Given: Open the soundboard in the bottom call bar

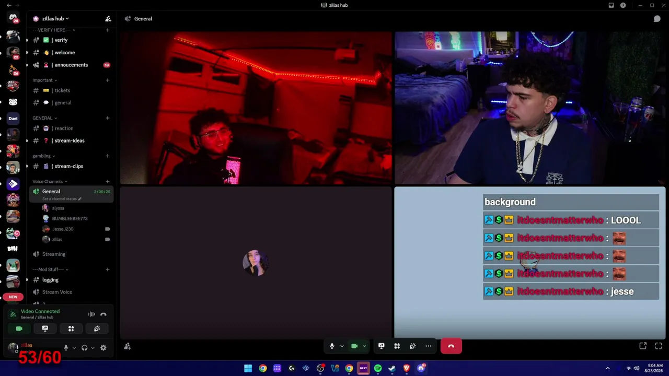Looking at the screenshot, I should pyautogui.click(x=413, y=346).
